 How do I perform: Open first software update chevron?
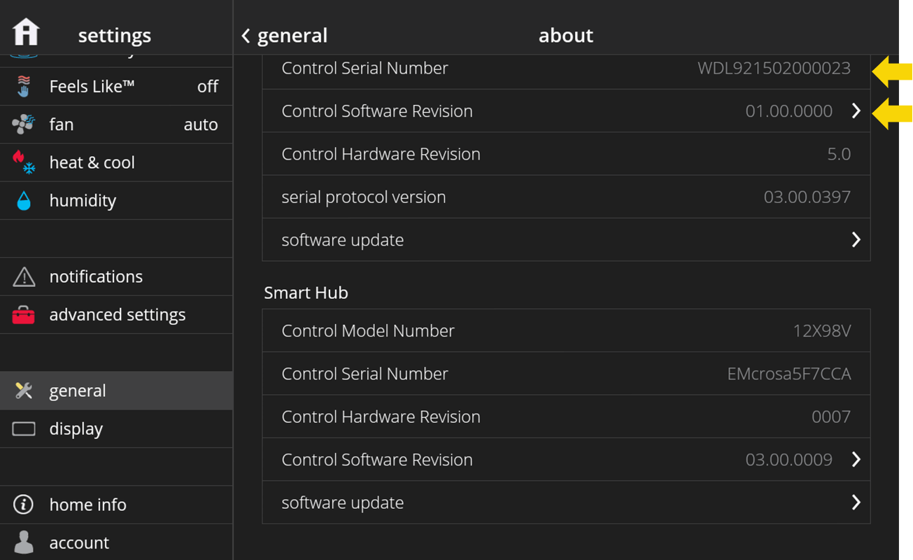coord(856,239)
